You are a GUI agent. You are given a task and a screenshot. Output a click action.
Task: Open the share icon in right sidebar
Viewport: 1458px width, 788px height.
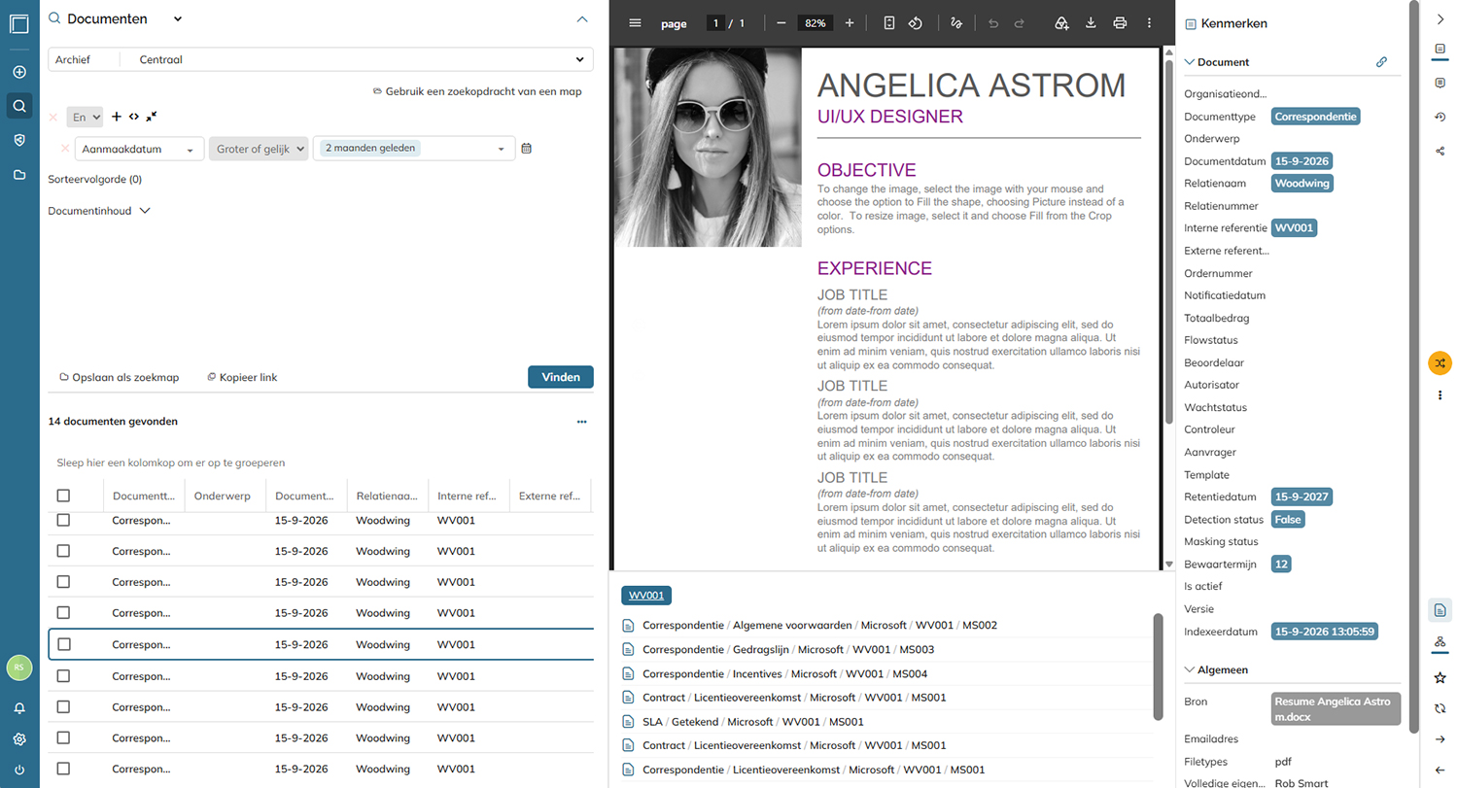(x=1440, y=151)
